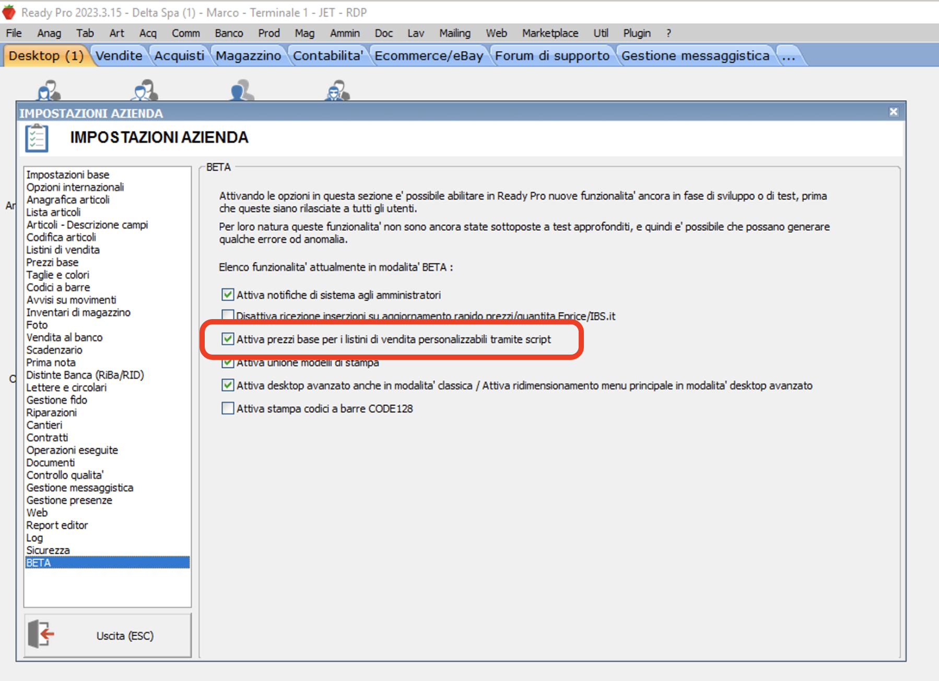Viewport: 939px width, 681px height.
Task: Enable 'Disattiva ricezione inserzioni' Eprice/IBS.it checkbox
Action: [228, 315]
